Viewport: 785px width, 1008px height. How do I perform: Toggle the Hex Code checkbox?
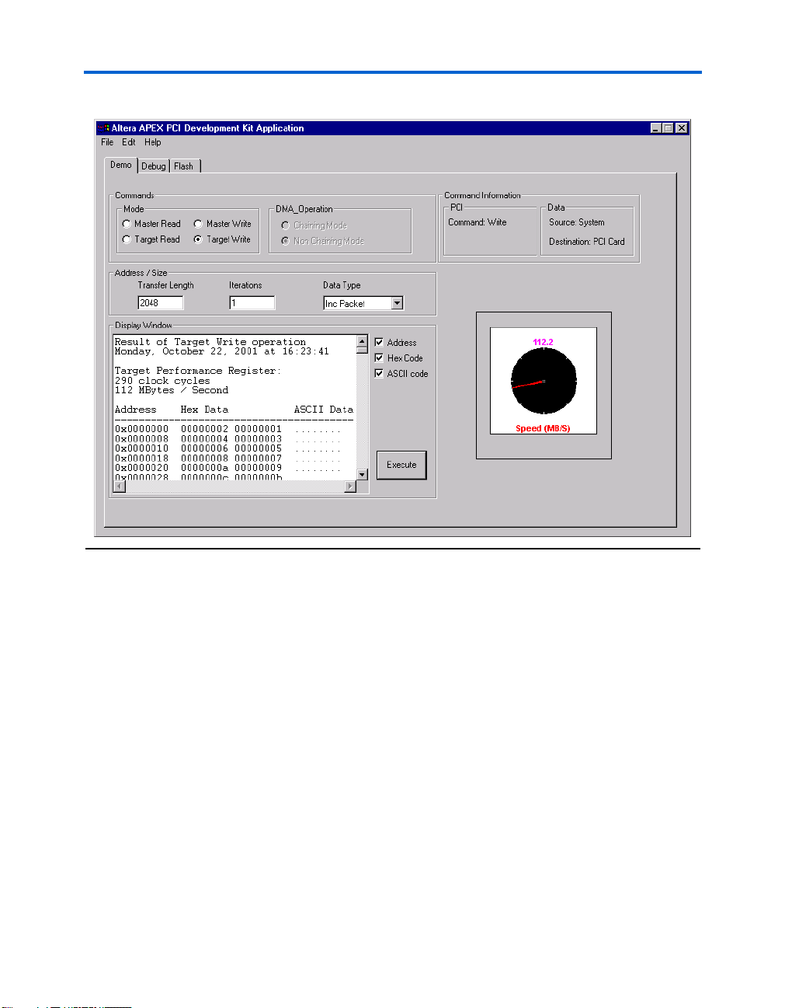click(x=379, y=358)
